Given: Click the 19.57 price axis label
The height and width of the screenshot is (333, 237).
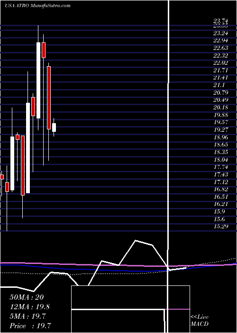Looking at the screenshot, I should (221, 122).
